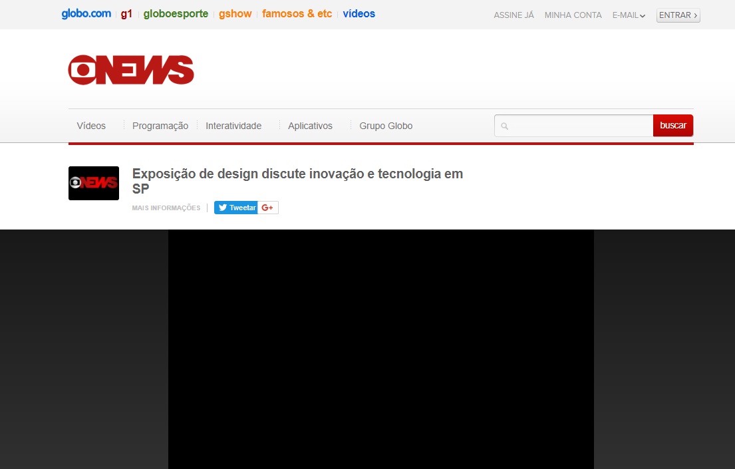Click the magnifier icon in search box

[x=504, y=126]
